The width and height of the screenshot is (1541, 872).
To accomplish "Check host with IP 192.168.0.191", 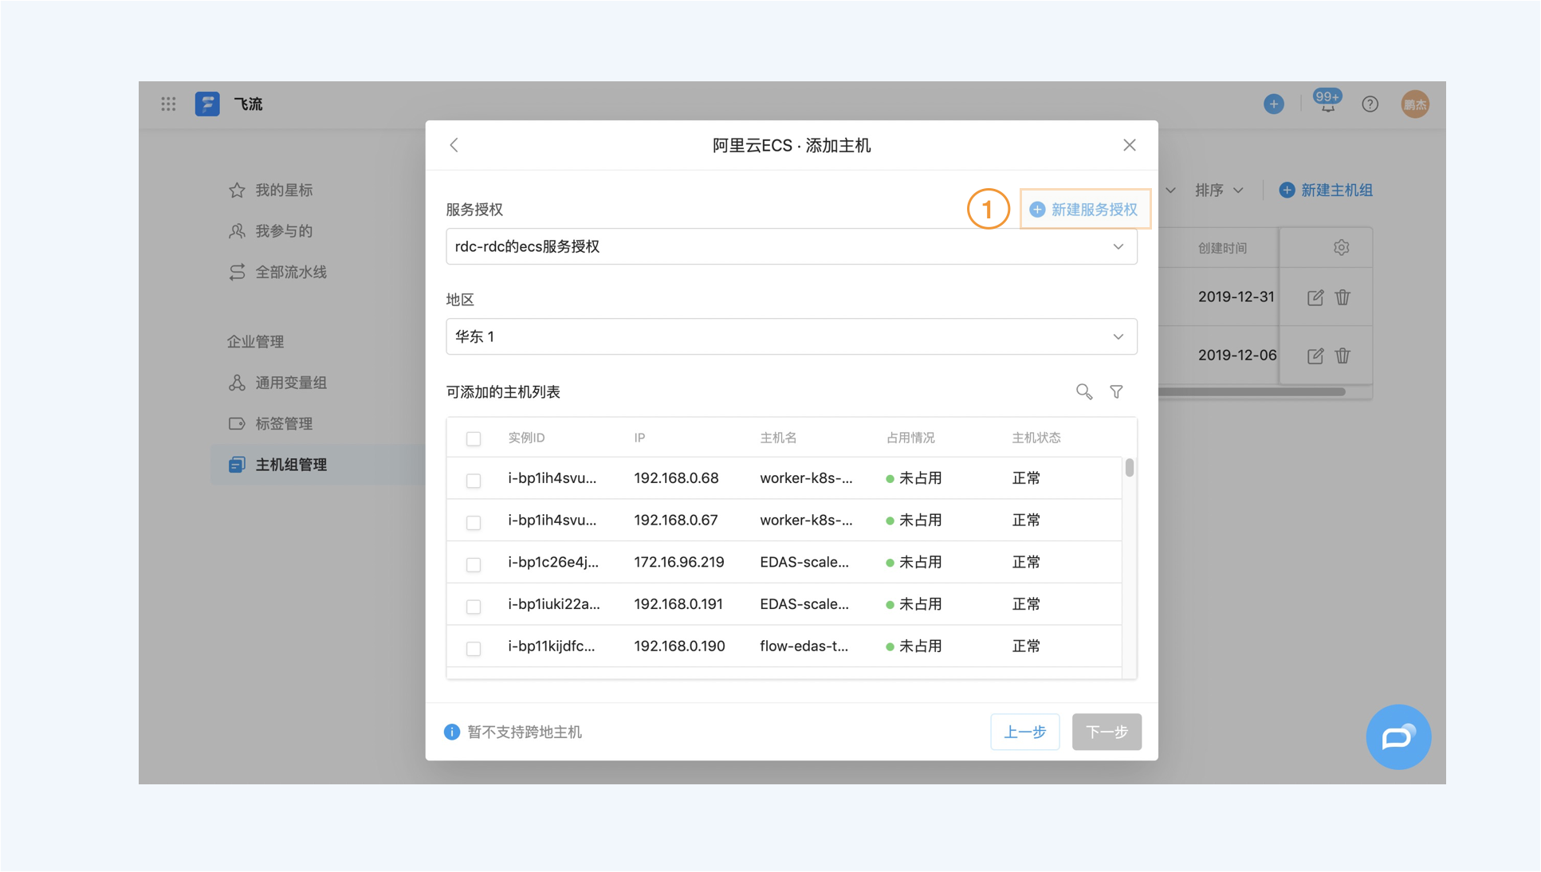I will pos(474,607).
